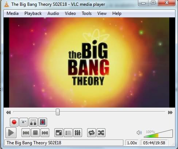
Task: Click the seek bar handle
Action: (58, 112)
